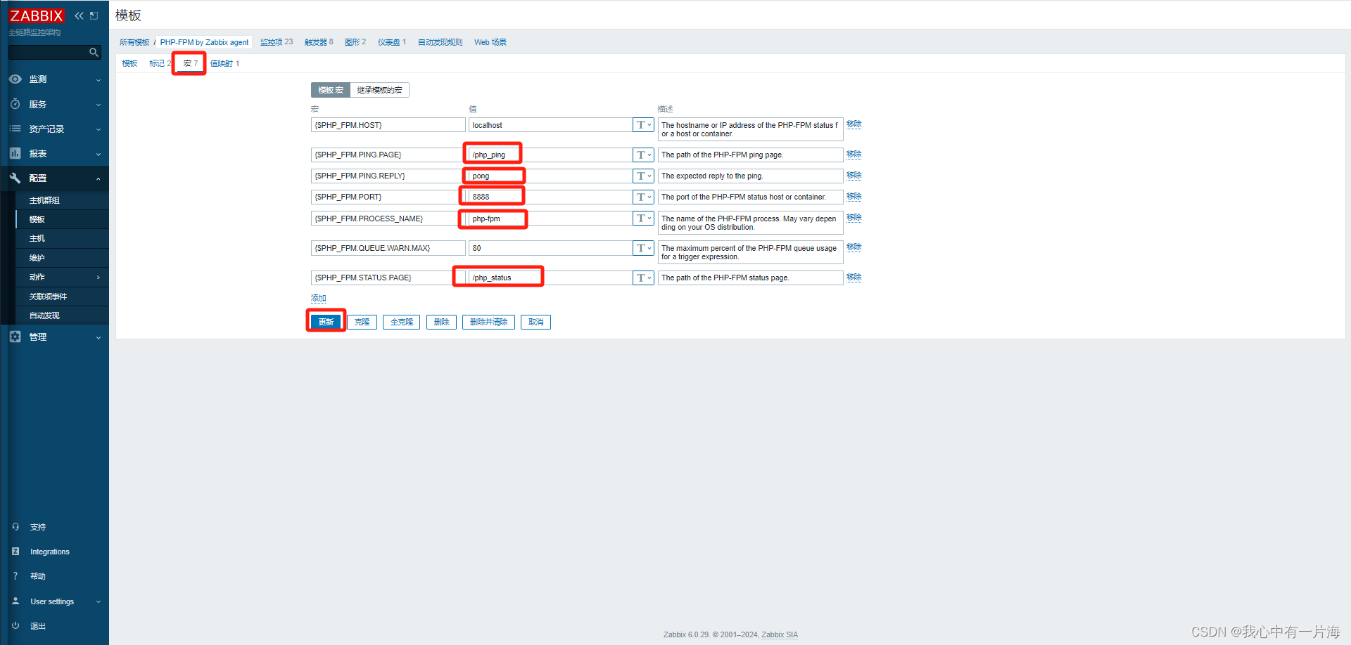Open type dropdown for QUEUE.WARN.MAX value
The width and height of the screenshot is (1351, 645).
[x=643, y=248]
